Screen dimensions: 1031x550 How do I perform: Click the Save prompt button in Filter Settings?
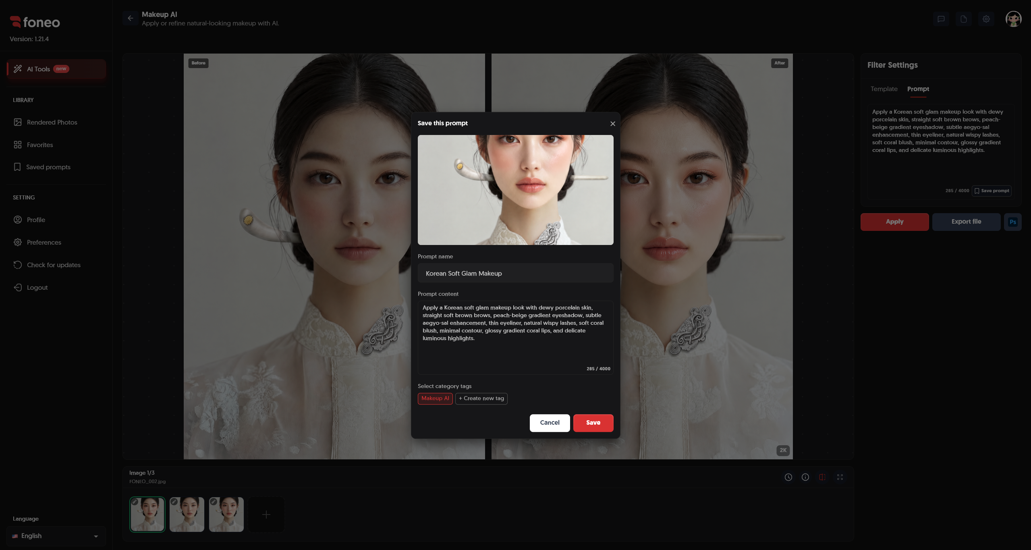(x=992, y=191)
